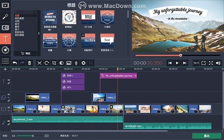Screen dimensions: 224x140
Task: Select the 藝術 category
Action: click(x=17, y=27)
